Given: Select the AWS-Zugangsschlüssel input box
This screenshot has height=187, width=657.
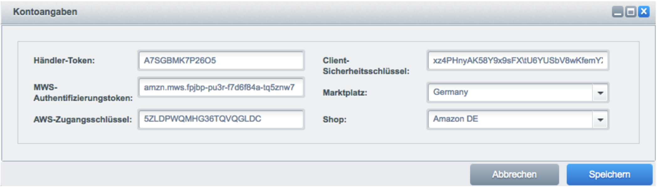Looking at the screenshot, I should (221, 119).
